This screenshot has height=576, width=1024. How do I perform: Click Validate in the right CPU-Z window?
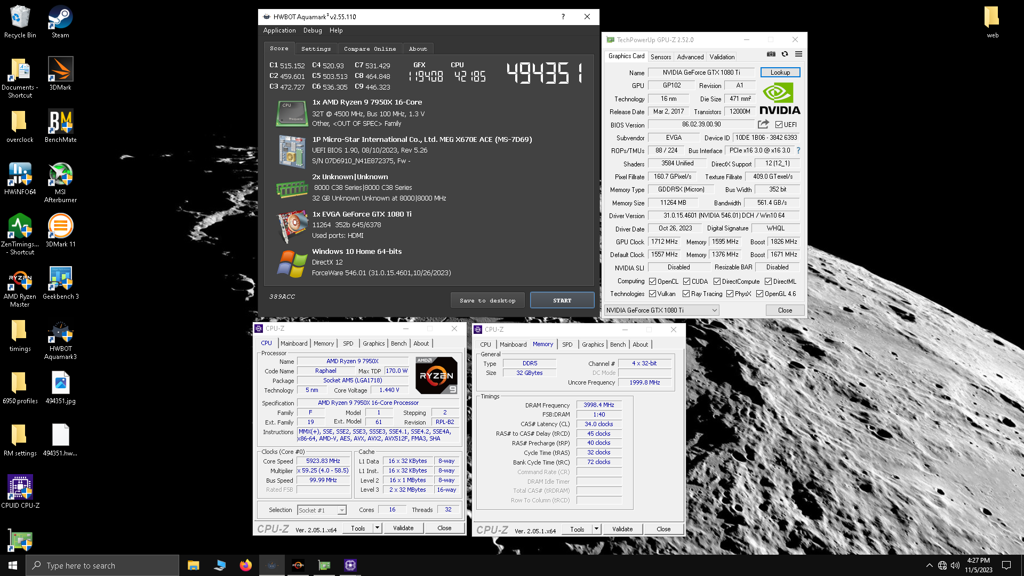pyautogui.click(x=622, y=529)
